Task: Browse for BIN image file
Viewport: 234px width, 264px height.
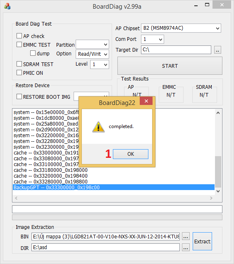Action: pos(186,237)
